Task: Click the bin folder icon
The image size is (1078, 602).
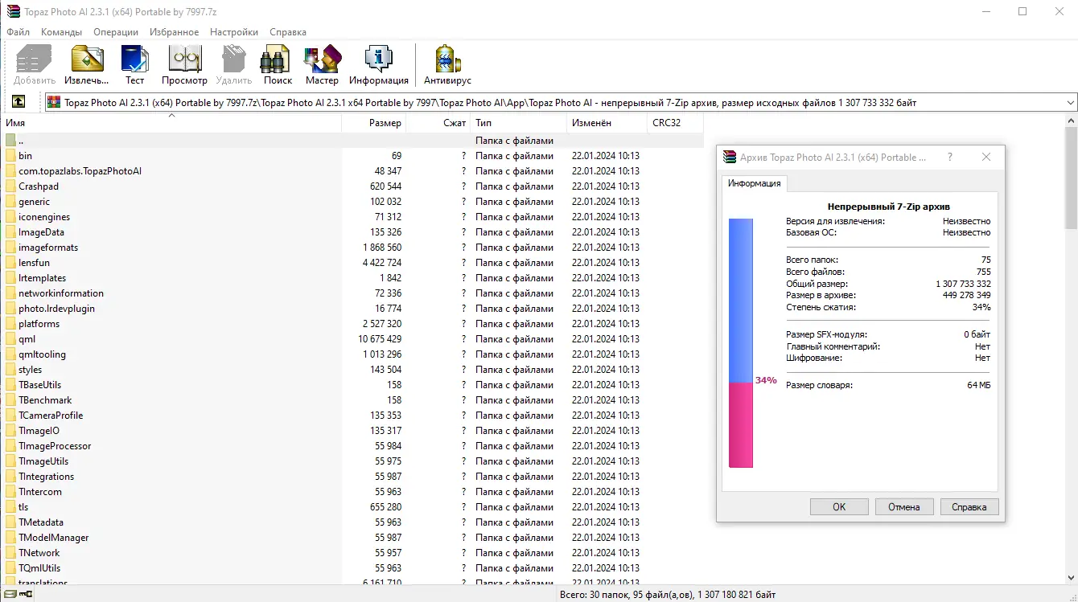Action: point(10,155)
